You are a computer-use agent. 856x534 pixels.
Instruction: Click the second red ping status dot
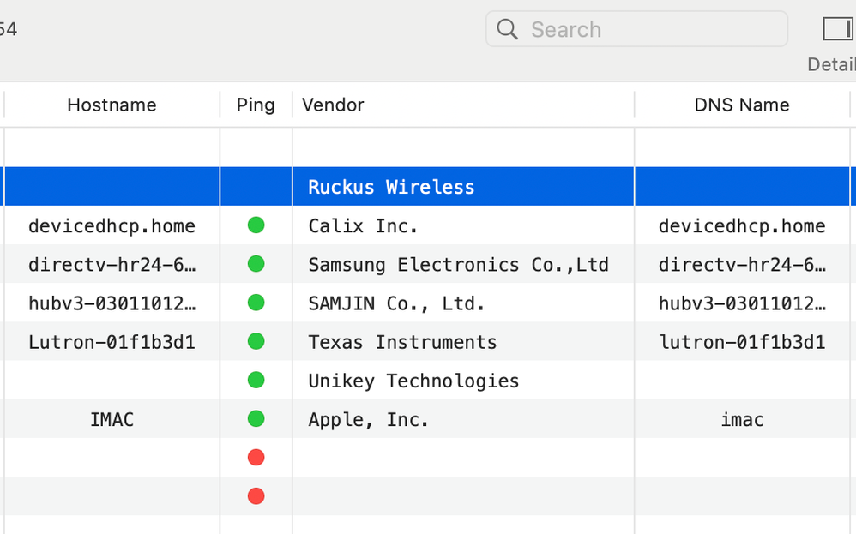click(x=256, y=496)
